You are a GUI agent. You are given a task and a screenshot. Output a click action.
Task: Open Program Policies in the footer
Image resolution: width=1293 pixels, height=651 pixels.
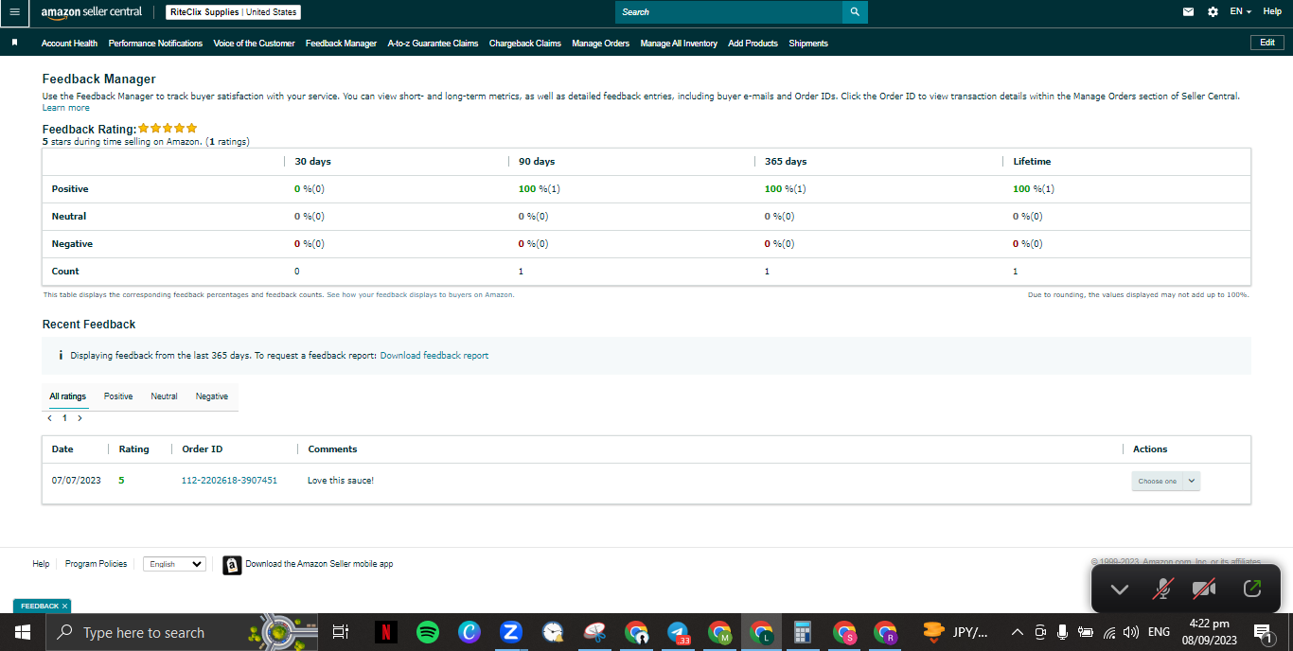(96, 564)
